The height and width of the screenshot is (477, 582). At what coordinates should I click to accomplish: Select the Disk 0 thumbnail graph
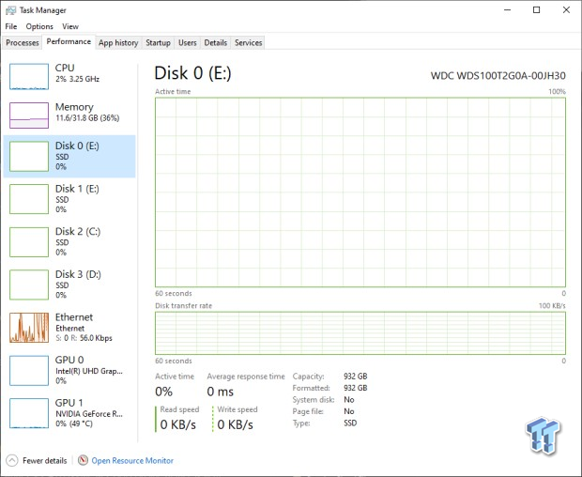point(29,156)
